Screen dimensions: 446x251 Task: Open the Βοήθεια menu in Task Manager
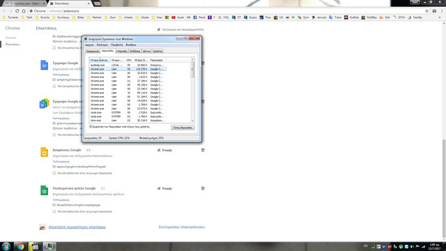click(x=131, y=45)
